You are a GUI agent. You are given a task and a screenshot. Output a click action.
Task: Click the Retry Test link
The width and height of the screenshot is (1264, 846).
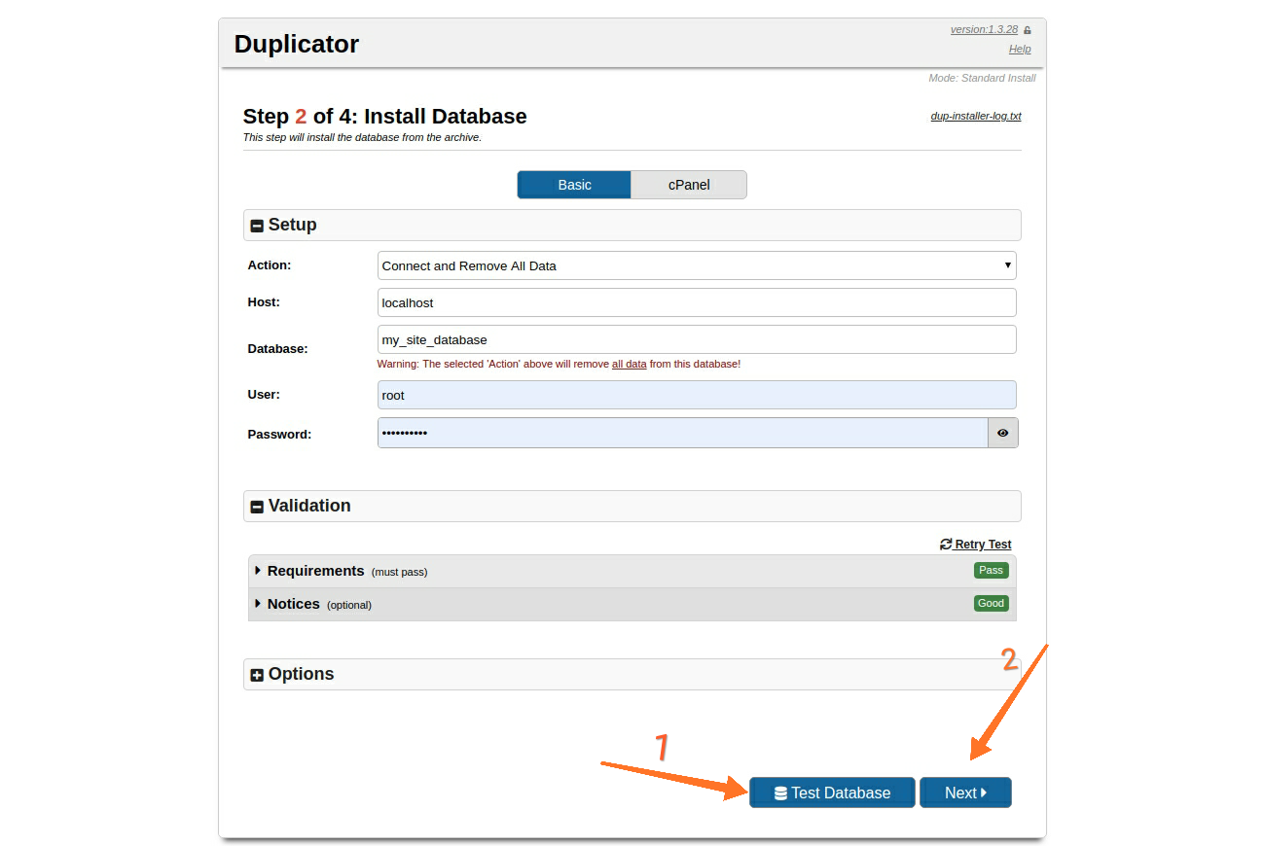(x=976, y=545)
